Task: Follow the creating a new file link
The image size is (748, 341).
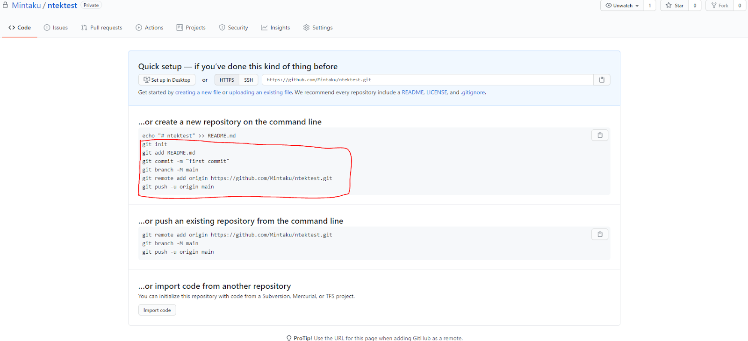Action: tap(198, 92)
